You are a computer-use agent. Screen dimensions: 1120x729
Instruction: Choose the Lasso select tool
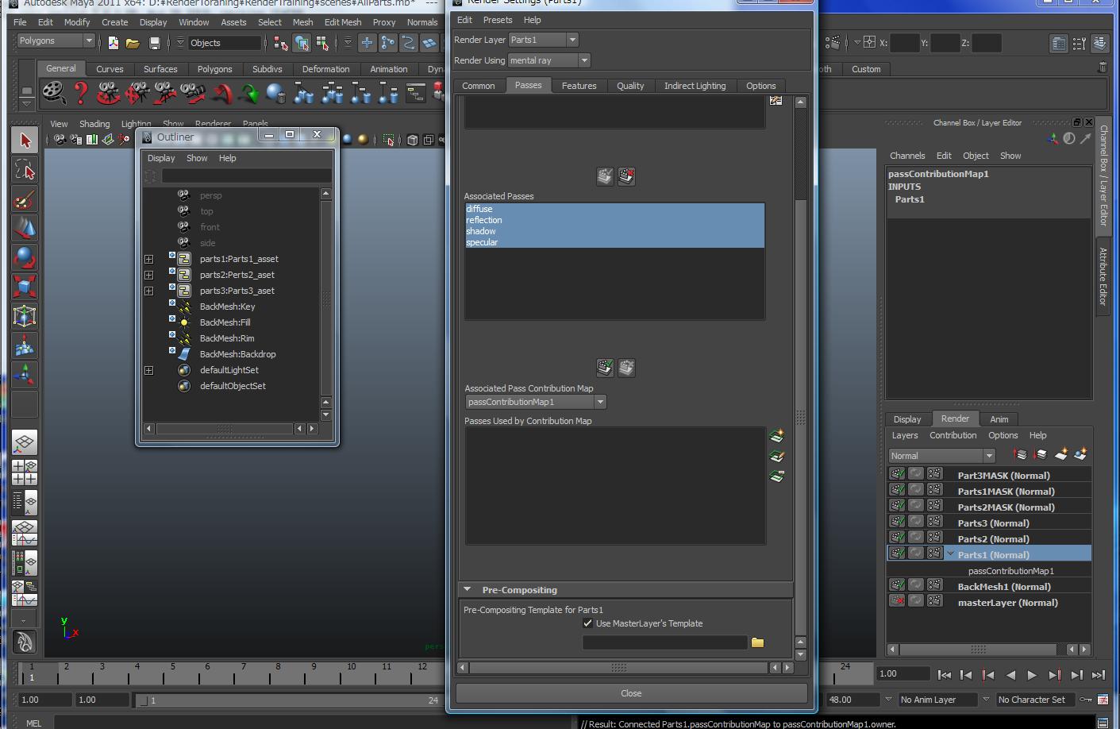(x=25, y=170)
